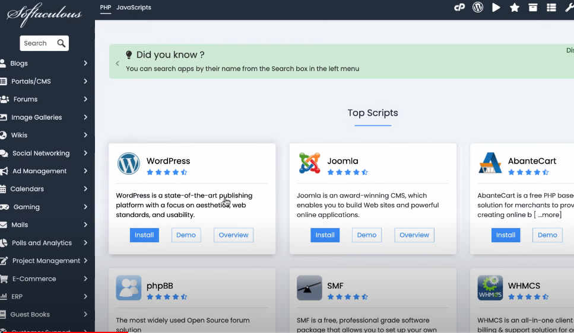
Task: Expand the Blogs category chevron
Action: coord(85,63)
